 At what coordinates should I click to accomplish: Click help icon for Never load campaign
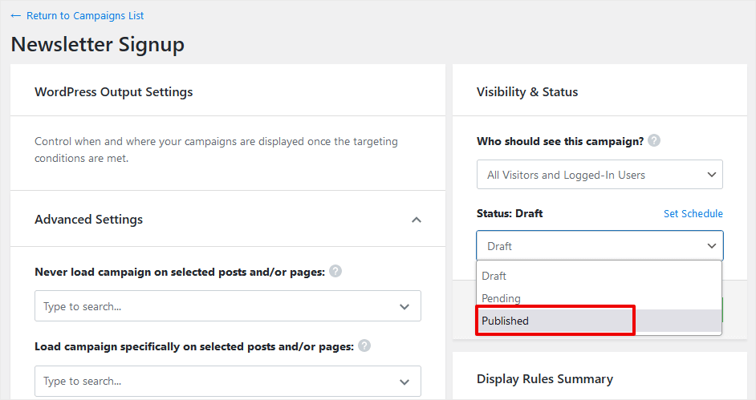[335, 272]
